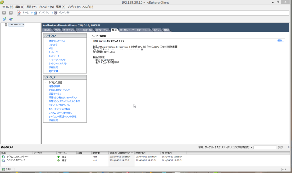
Task: Open the プロセッサ hardware link
Action: pyautogui.click(x=53, y=45)
